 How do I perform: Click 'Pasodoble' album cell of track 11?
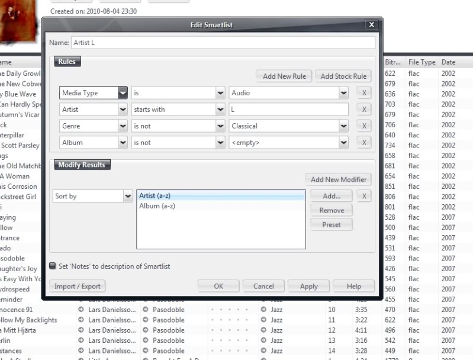point(168,320)
